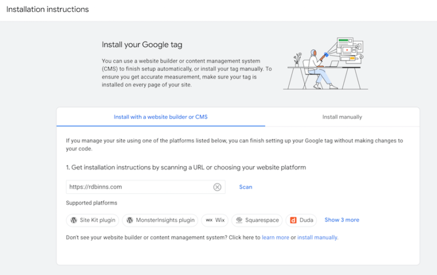Click the person-at-desk illustration
Screen dimensions: 437x275
325,63
